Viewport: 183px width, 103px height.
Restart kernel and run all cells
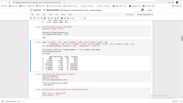coord(68,18)
